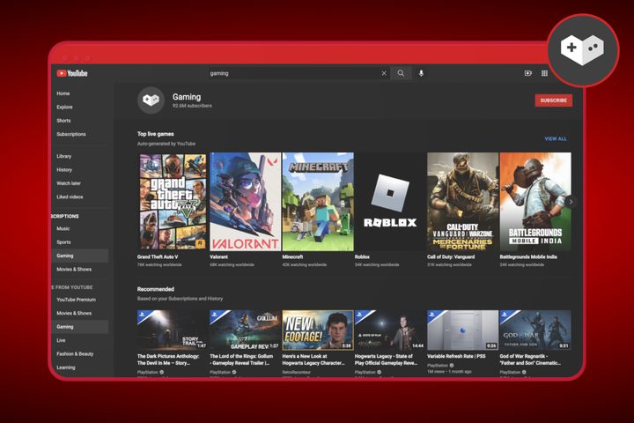Viewport: 634px width, 423px height.
Task: Subscribe to the Gaming channel
Action: (x=554, y=100)
